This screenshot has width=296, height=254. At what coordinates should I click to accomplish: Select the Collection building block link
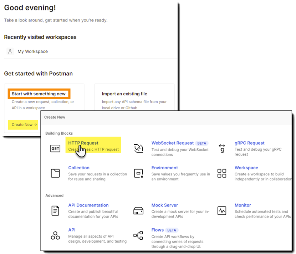[79, 168]
